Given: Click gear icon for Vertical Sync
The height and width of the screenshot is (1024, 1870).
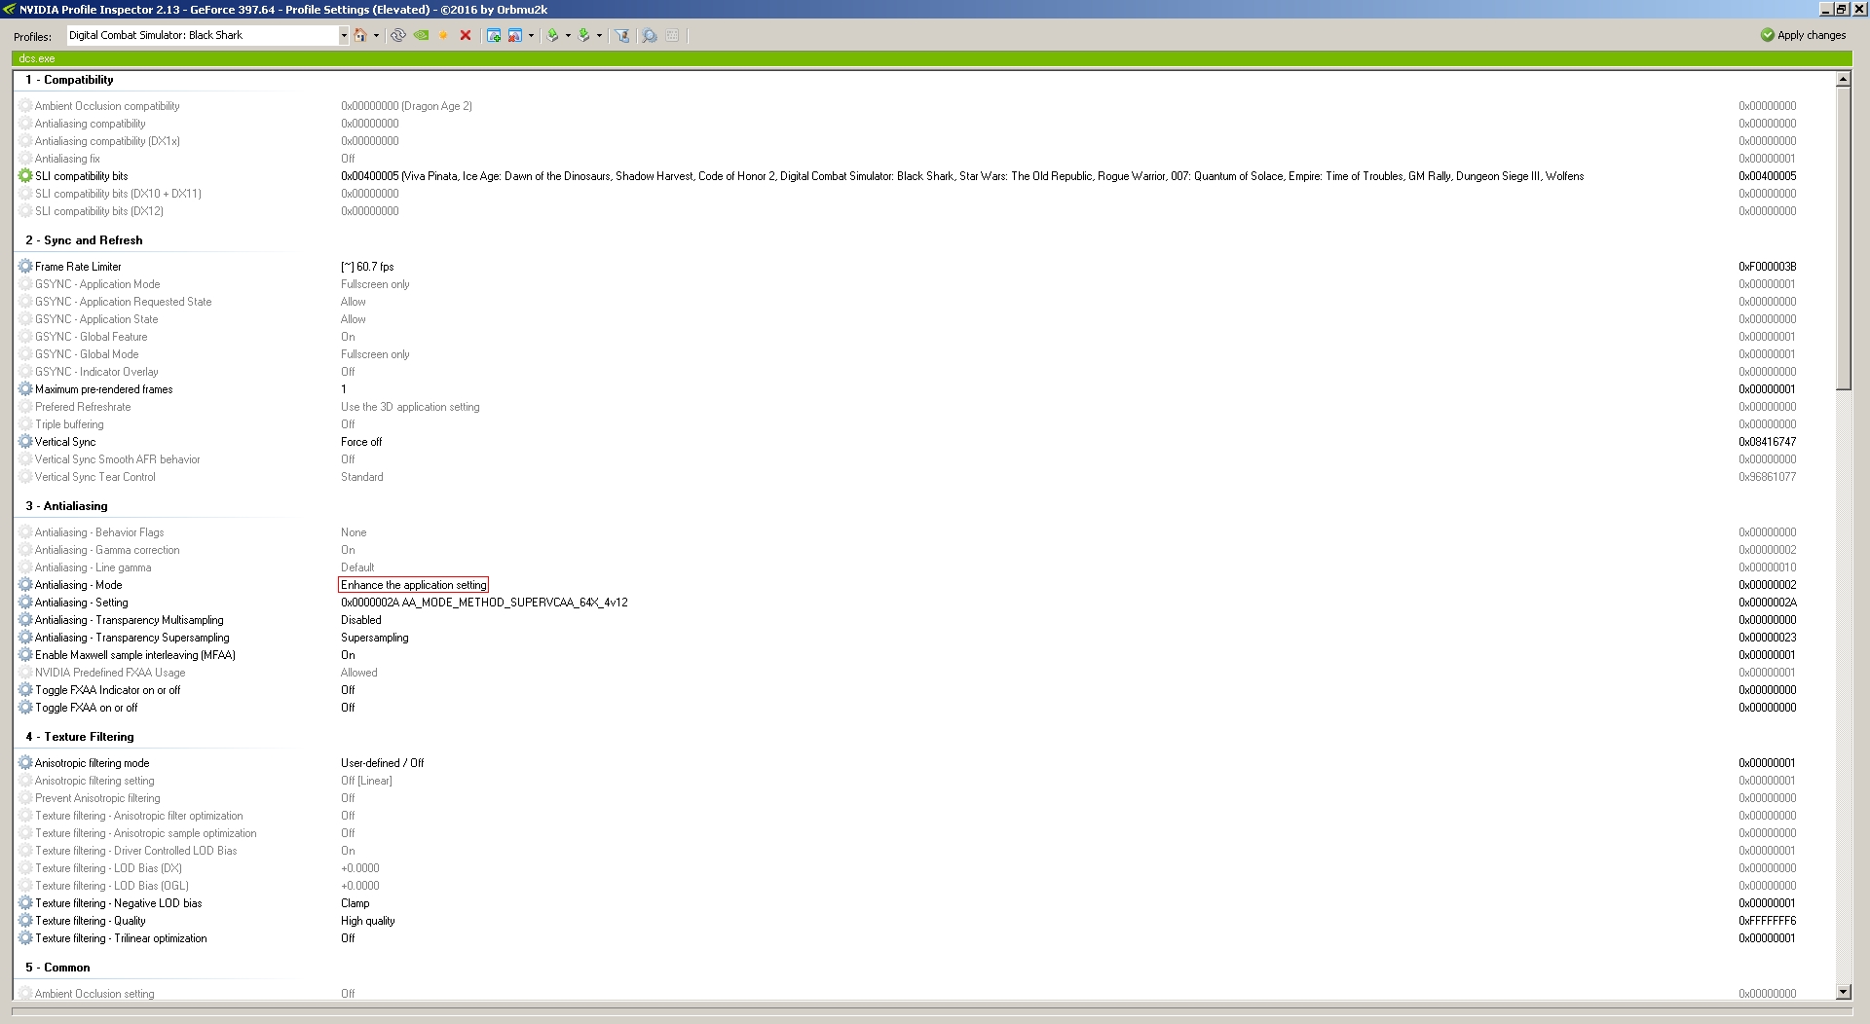Looking at the screenshot, I should pyautogui.click(x=25, y=442).
